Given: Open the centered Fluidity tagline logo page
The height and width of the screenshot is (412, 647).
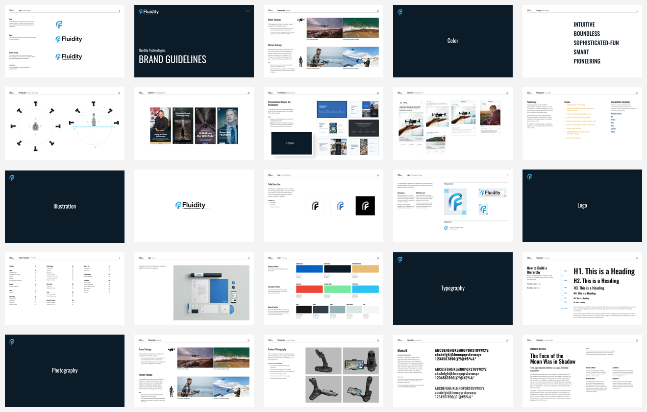Looking at the screenshot, I should [194, 206].
